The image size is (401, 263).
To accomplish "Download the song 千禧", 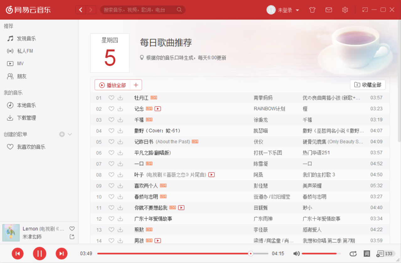I will 120,120.
